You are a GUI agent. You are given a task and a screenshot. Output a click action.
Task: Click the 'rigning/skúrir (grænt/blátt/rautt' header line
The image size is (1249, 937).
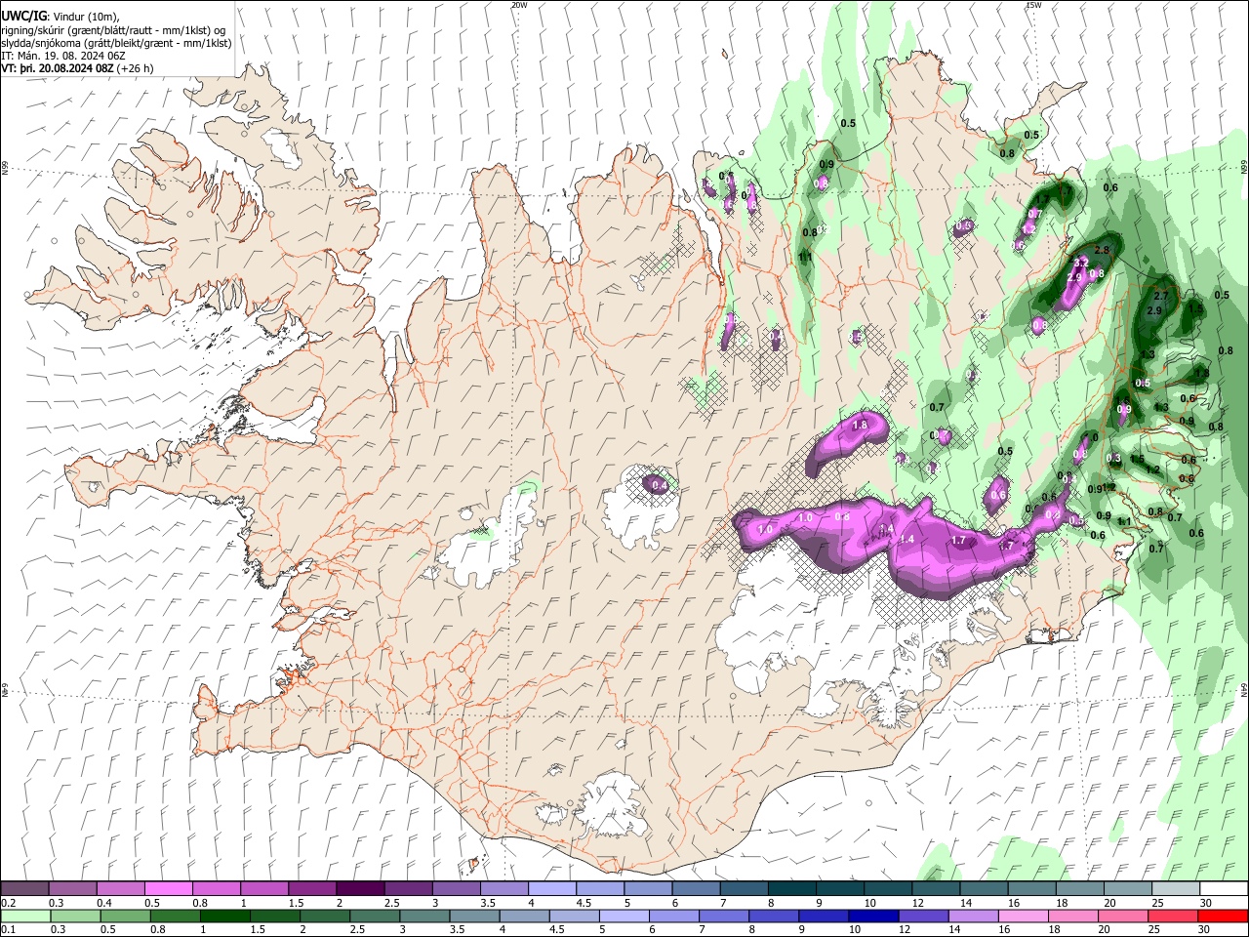(x=113, y=29)
